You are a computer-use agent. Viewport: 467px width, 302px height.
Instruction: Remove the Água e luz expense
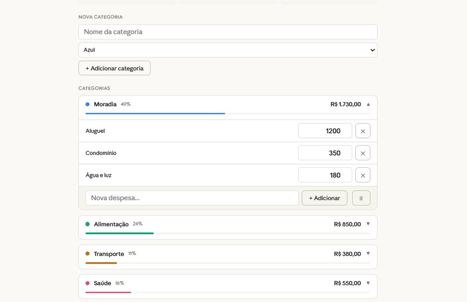363,175
